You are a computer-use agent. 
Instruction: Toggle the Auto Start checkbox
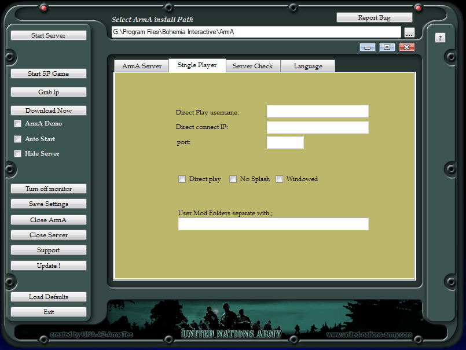pos(18,139)
